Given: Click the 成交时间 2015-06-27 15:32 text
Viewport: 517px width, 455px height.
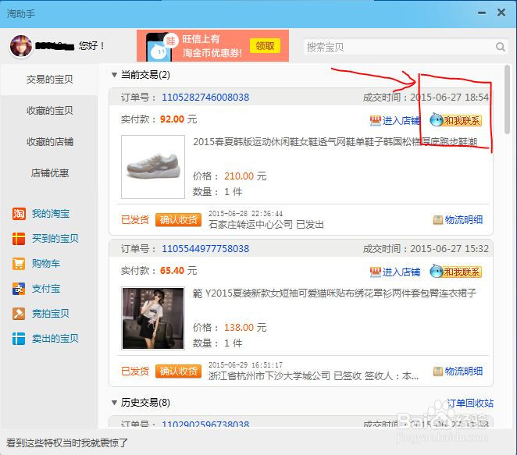Looking at the screenshot, I should tap(426, 248).
